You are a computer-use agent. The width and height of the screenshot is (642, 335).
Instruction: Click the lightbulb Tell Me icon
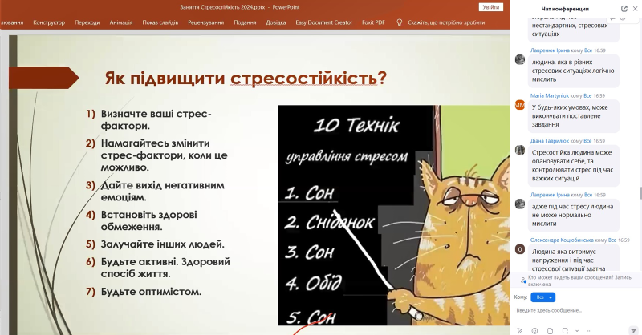point(400,22)
